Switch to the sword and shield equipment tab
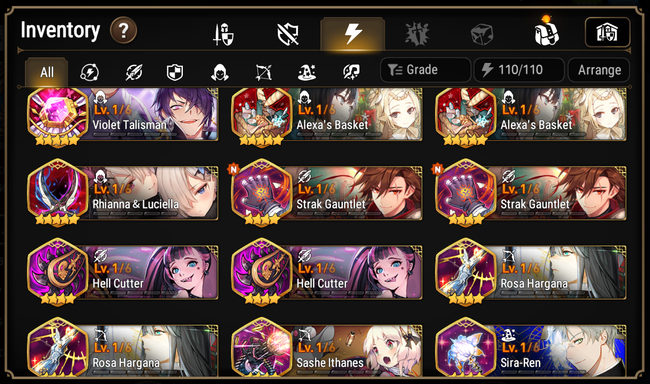The image size is (650, 384). click(x=223, y=34)
